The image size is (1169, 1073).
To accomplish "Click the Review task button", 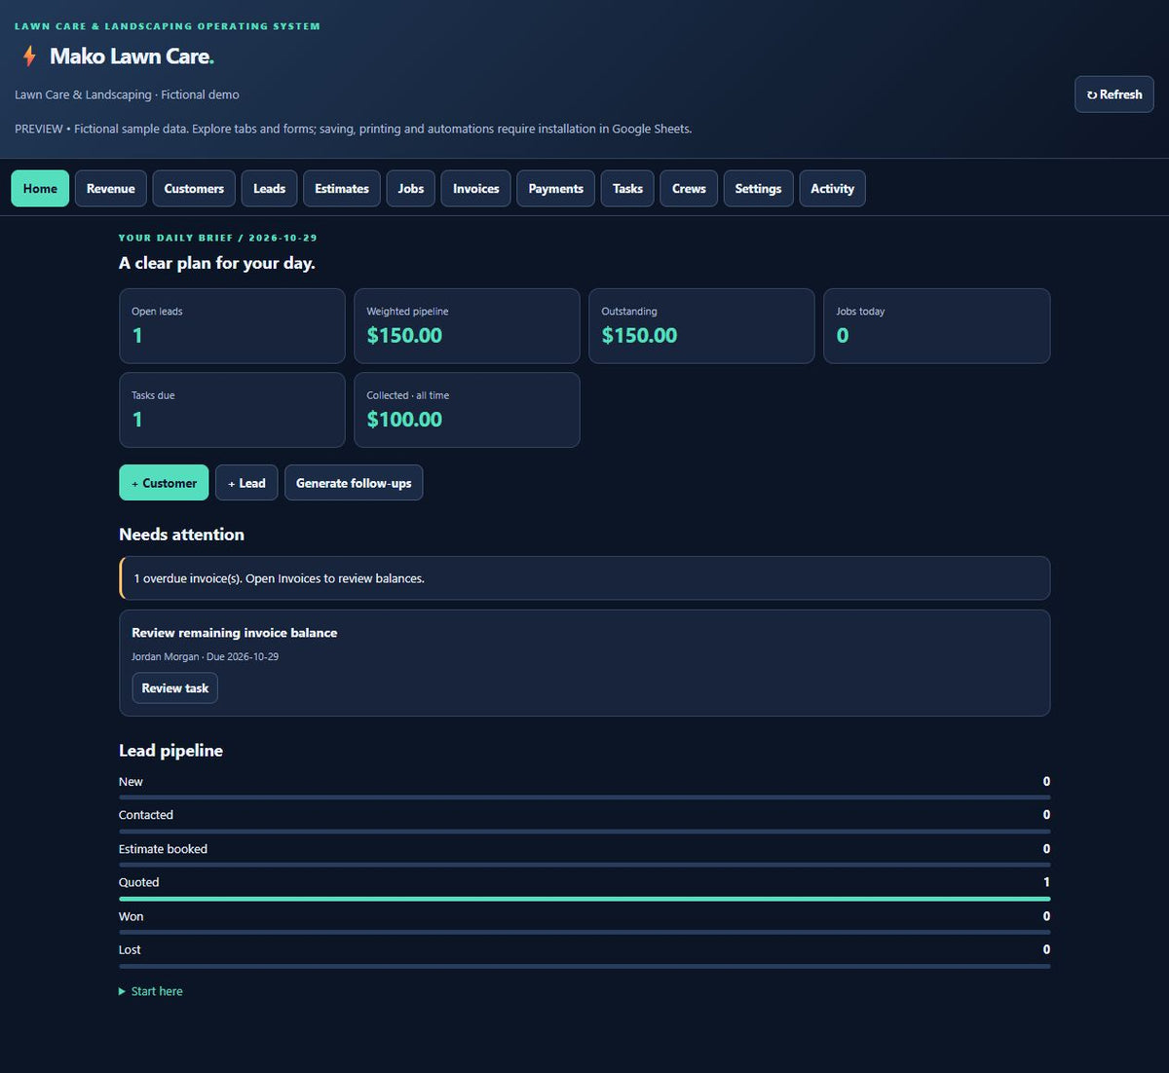I will tap(175, 688).
